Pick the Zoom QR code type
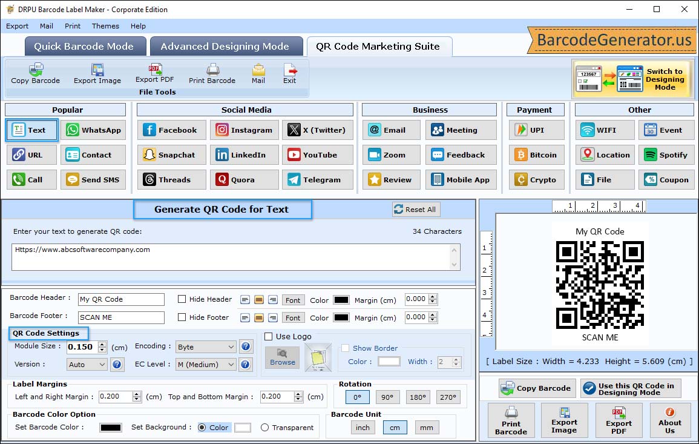 click(392, 155)
